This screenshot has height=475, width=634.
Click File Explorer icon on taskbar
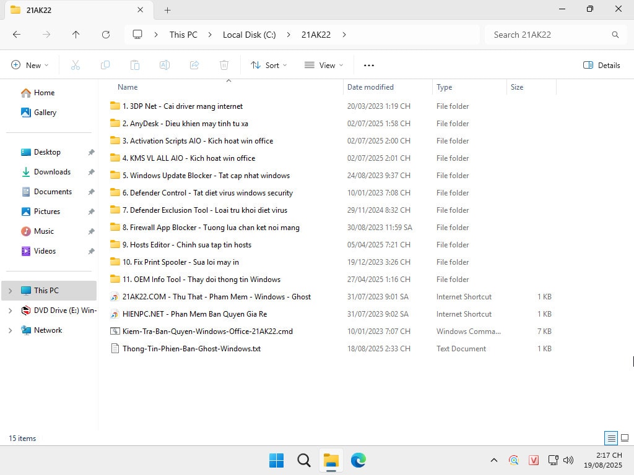click(x=331, y=460)
